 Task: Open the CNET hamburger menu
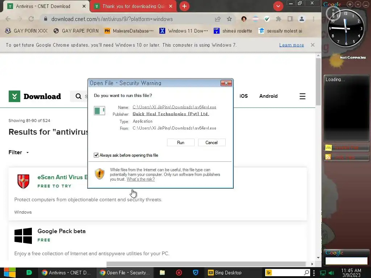coord(303,96)
